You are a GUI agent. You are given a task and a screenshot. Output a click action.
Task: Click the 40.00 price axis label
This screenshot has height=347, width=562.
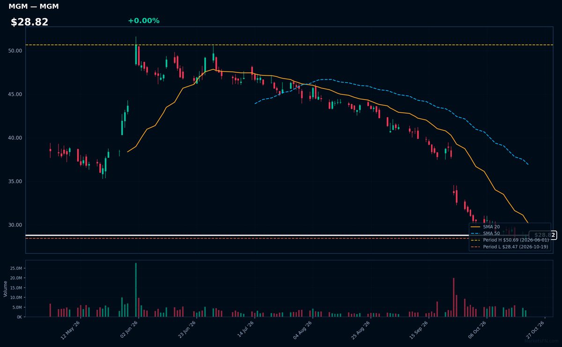coord(15,137)
